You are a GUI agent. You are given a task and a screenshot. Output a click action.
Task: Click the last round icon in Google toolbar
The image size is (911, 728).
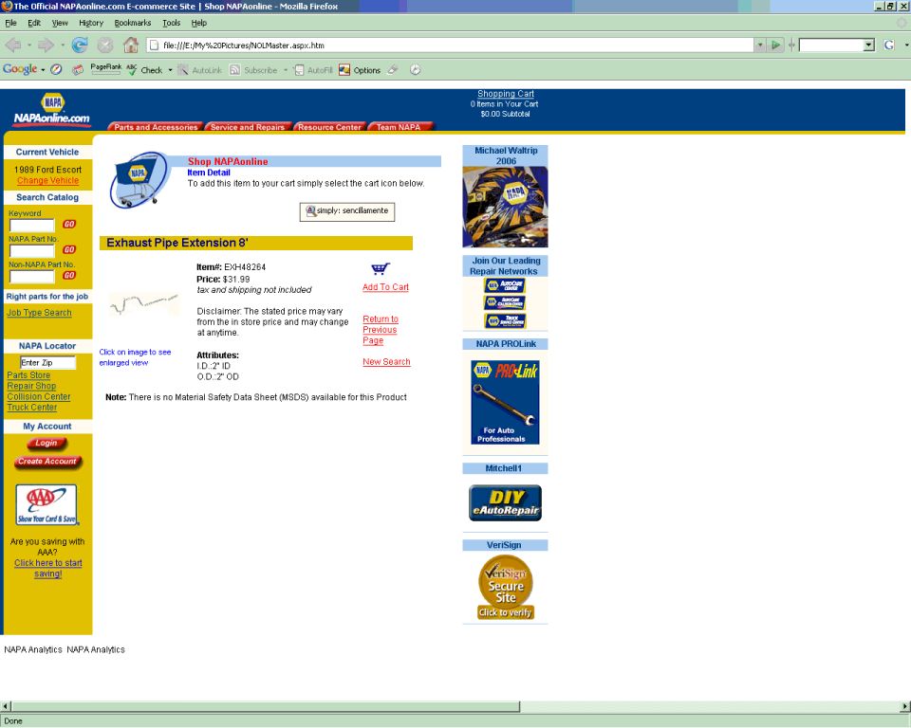[x=415, y=69]
